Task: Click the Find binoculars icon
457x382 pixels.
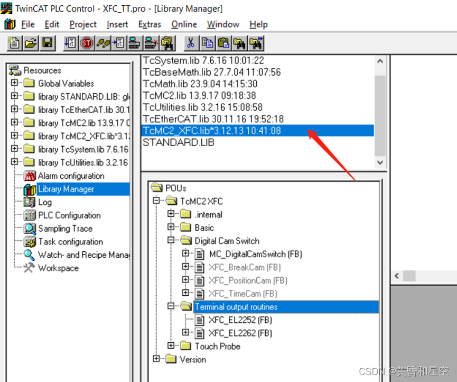Action: 239,43
